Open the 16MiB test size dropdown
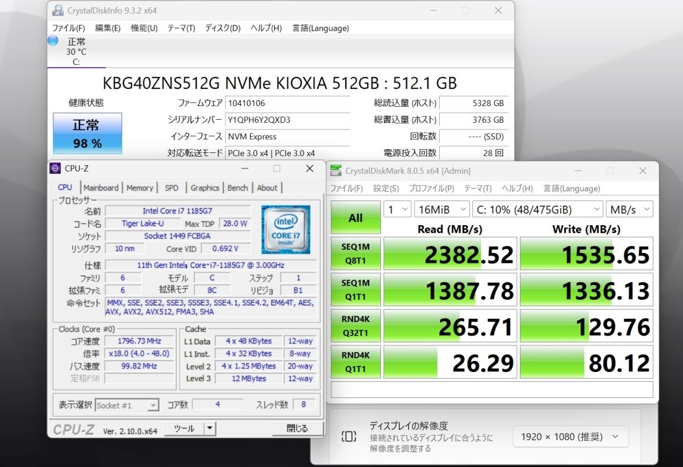This screenshot has width=683, height=467. coord(442,209)
